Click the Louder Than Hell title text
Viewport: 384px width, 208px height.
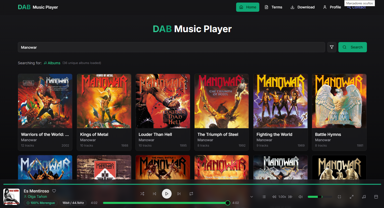(155, 134)
